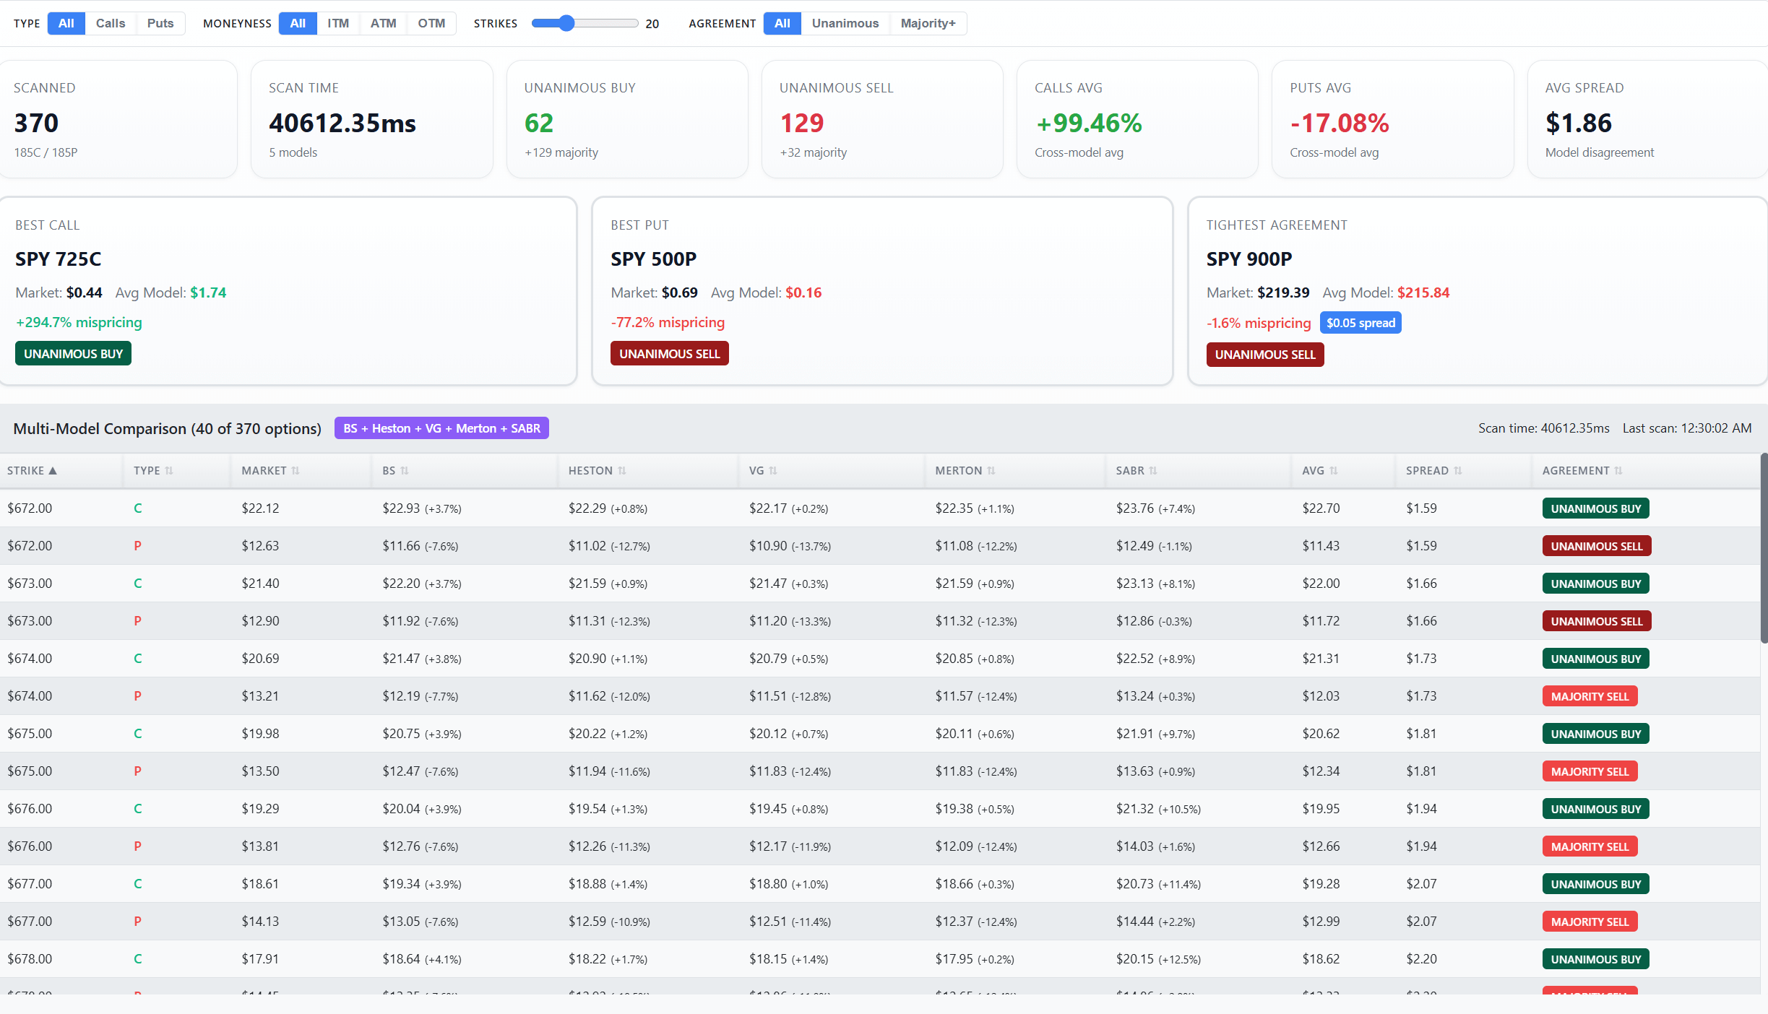Click the VG value $21.47 (+0.3%)
1768x1014 pixels.
[x=788, y=584]
